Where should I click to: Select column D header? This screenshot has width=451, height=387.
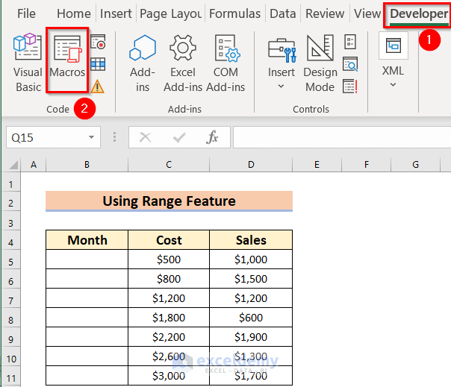251,165
